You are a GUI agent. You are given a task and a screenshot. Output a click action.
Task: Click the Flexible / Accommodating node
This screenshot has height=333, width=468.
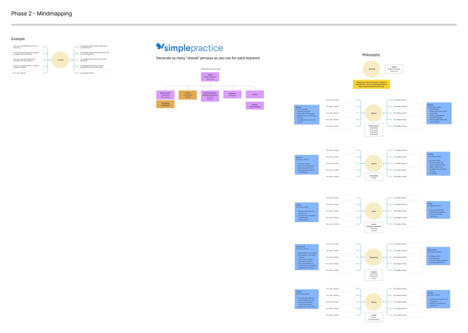pos(255,105)
